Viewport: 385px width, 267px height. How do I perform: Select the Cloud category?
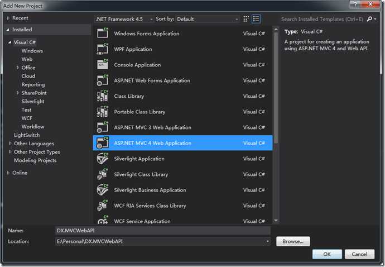click(28, 76)
